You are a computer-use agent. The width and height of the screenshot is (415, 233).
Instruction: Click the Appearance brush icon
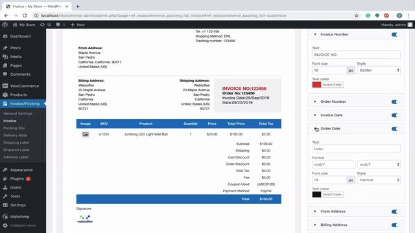click(x=5, y=170)
